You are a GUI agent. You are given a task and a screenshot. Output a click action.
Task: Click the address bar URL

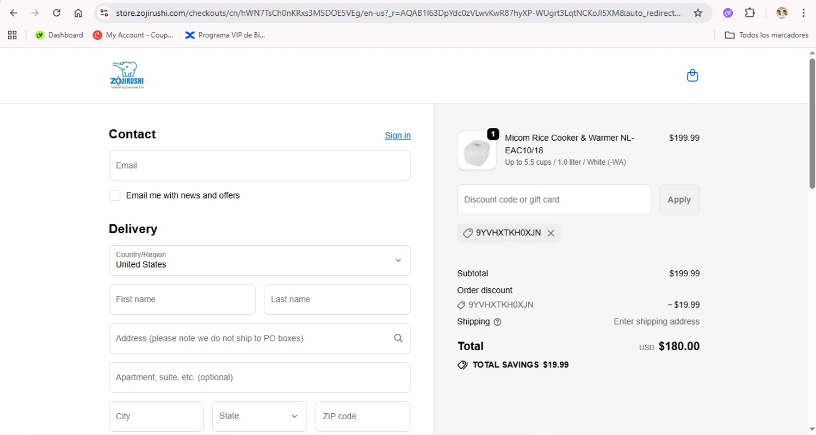[x=398, y=13]
